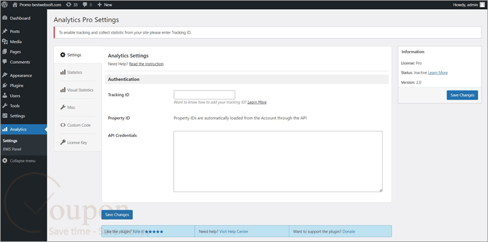Switch to Visual Statistics tab
Image resolution: width=488 pixels, height=242 pixels.
(x=78, y=90)
